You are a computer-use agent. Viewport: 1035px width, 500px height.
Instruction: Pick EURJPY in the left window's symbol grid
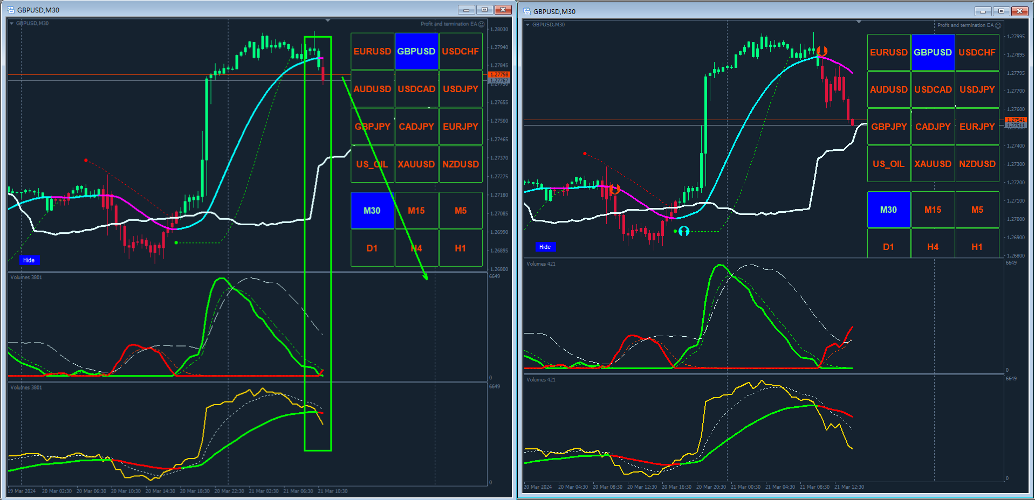(x=461, y=127)
